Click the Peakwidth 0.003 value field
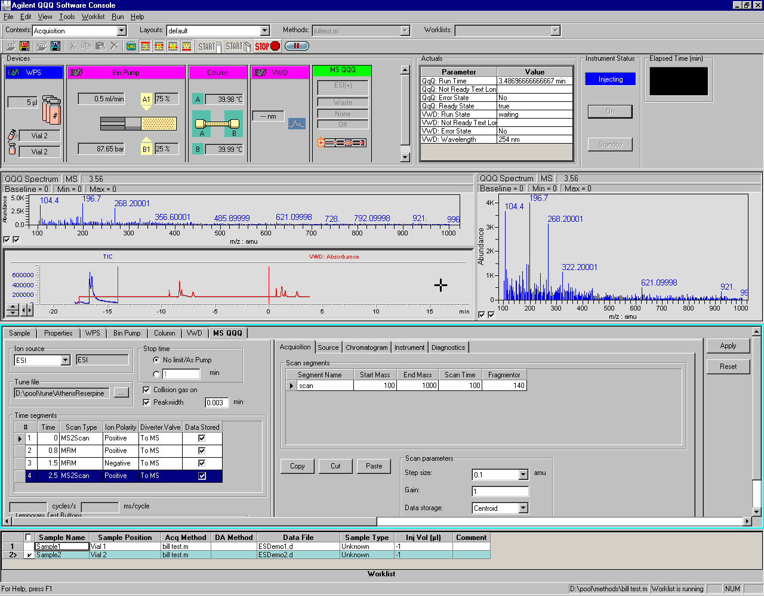The image size is (764, 596). [x=217, y=402]
